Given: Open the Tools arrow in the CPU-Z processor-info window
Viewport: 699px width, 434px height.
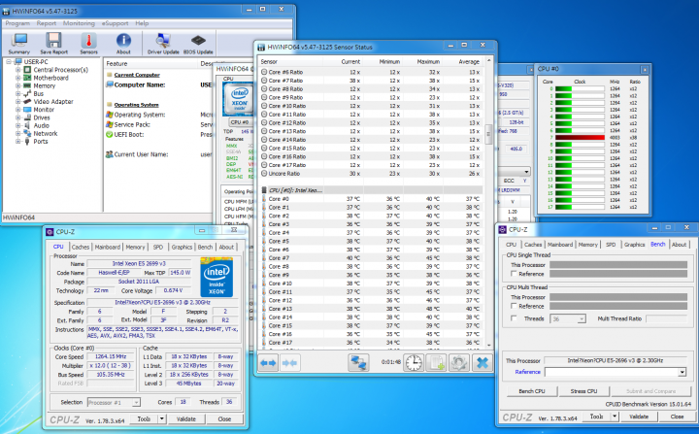Looking at the screenshot, I should click(x=162, y=418).
